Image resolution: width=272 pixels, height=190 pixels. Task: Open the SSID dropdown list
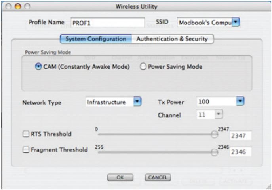(236, 22)
